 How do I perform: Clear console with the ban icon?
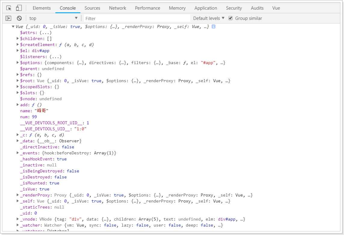pos(19,18)
